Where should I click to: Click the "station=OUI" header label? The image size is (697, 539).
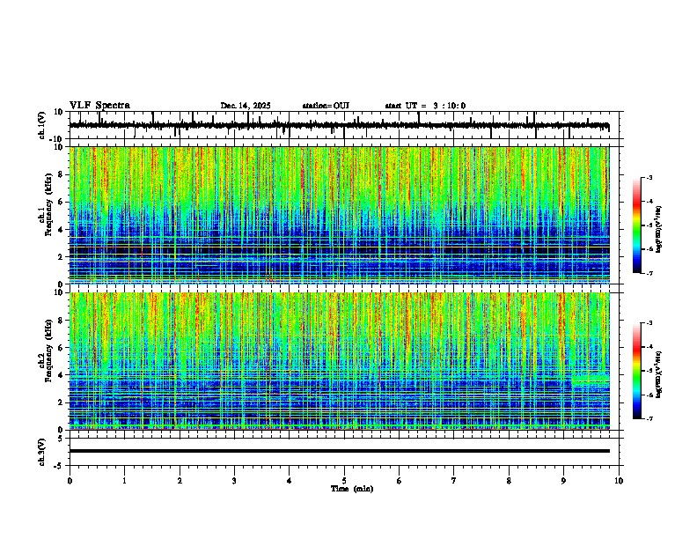point(326,106)
